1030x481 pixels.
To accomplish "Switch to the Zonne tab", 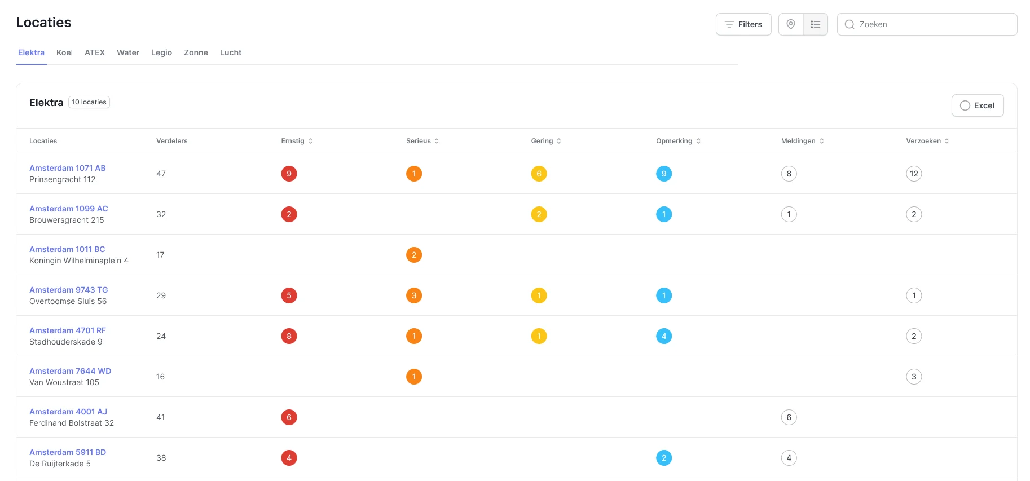I will 196,52.
